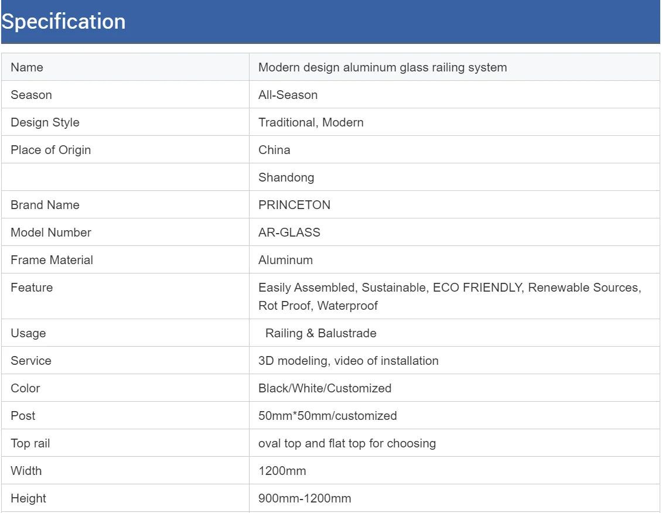Click the 50mm*50mm/customized post value
Viewport: 662px width, 513px height.
(x=327, y=416)
